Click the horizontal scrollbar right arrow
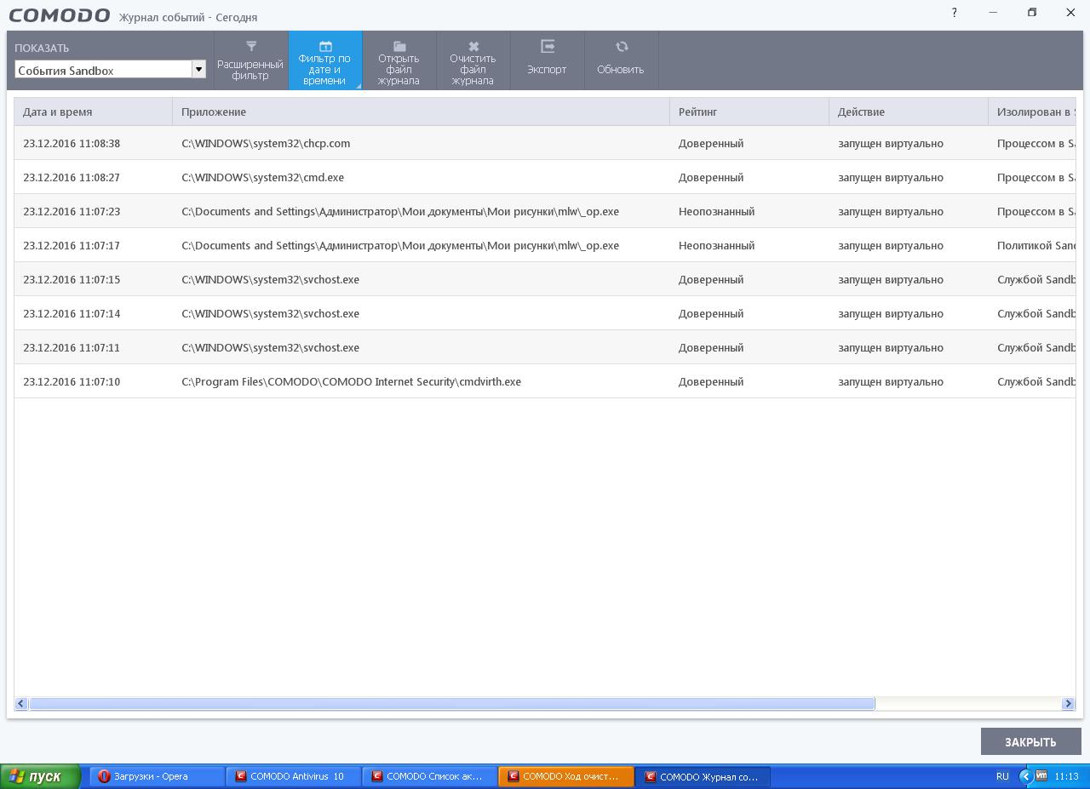The image size is (1090, 789). pyautogui.click(x=1068, y=703)
